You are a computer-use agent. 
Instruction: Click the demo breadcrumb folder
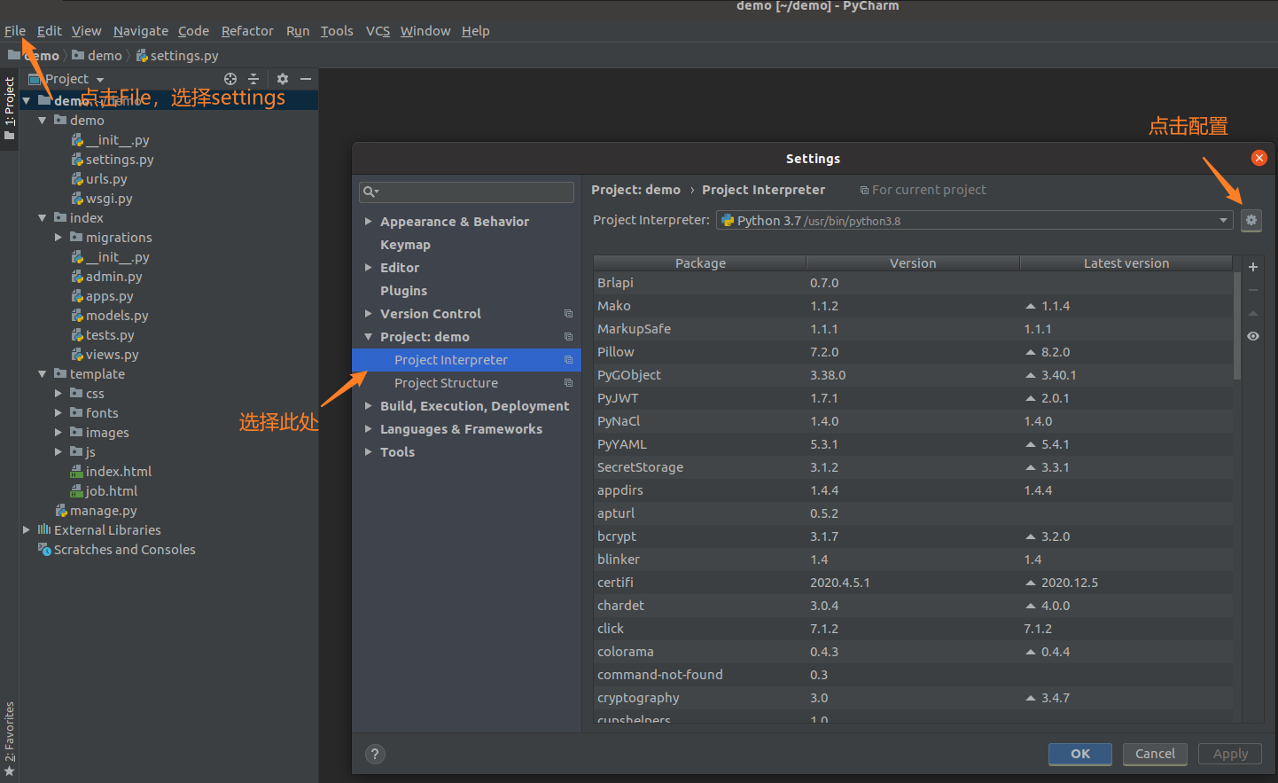(x=97, y=56)
